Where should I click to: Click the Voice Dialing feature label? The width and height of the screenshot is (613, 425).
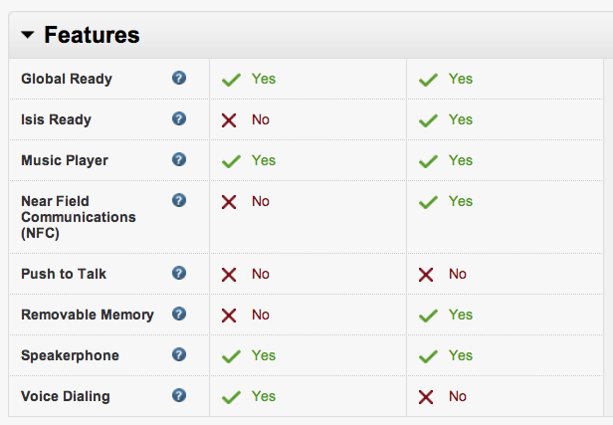pos(66,396)
